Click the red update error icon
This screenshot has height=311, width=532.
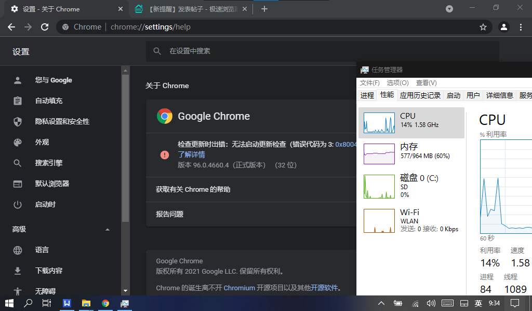(x=165, y=155)
